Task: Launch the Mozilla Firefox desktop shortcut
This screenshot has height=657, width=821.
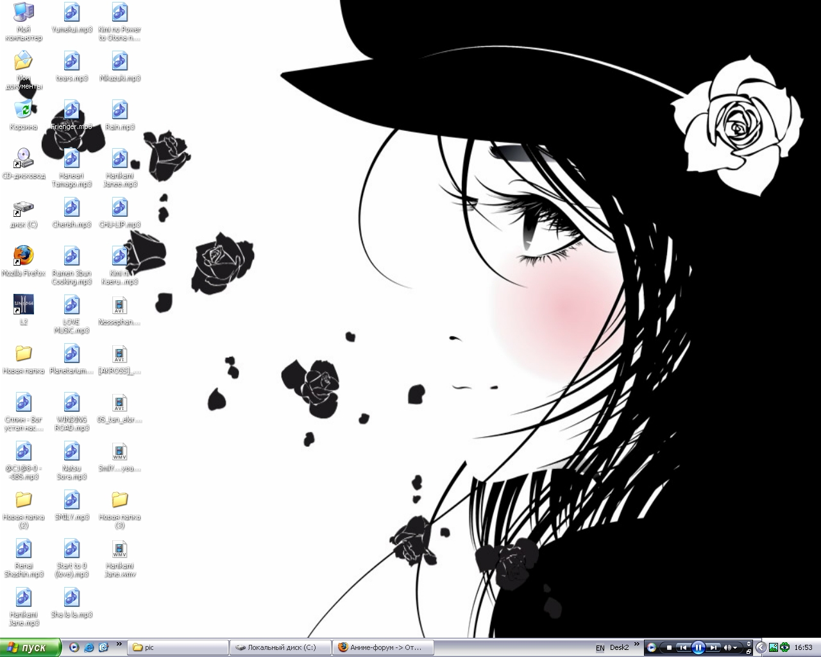Action: (x=24, y=261)
